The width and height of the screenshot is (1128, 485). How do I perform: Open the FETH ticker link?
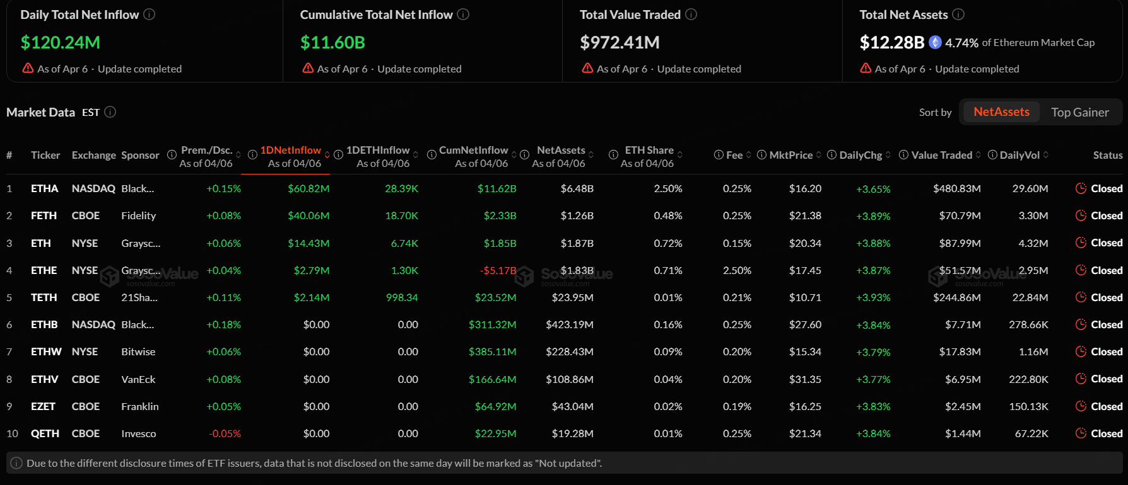(x=44, y=215)
